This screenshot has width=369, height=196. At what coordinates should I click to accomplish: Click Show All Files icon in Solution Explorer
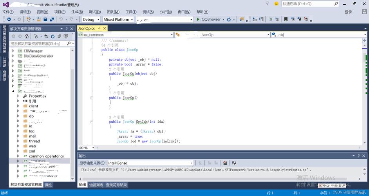coord(66,36)
